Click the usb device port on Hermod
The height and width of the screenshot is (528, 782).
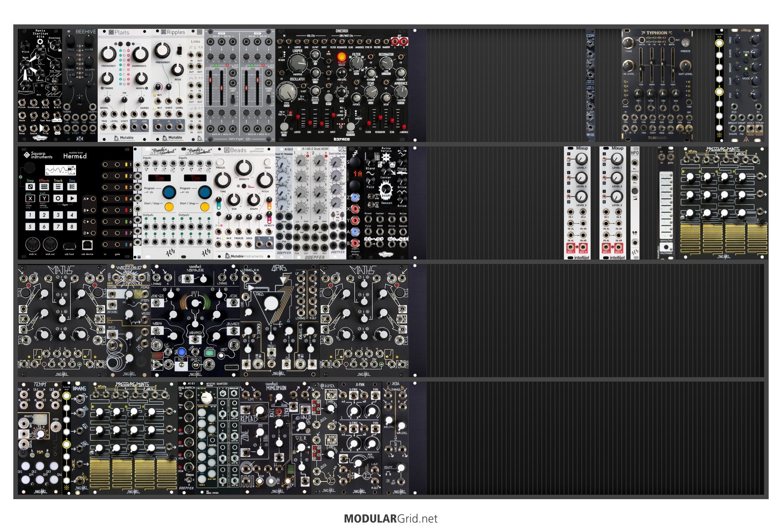[x=87, y=245]
